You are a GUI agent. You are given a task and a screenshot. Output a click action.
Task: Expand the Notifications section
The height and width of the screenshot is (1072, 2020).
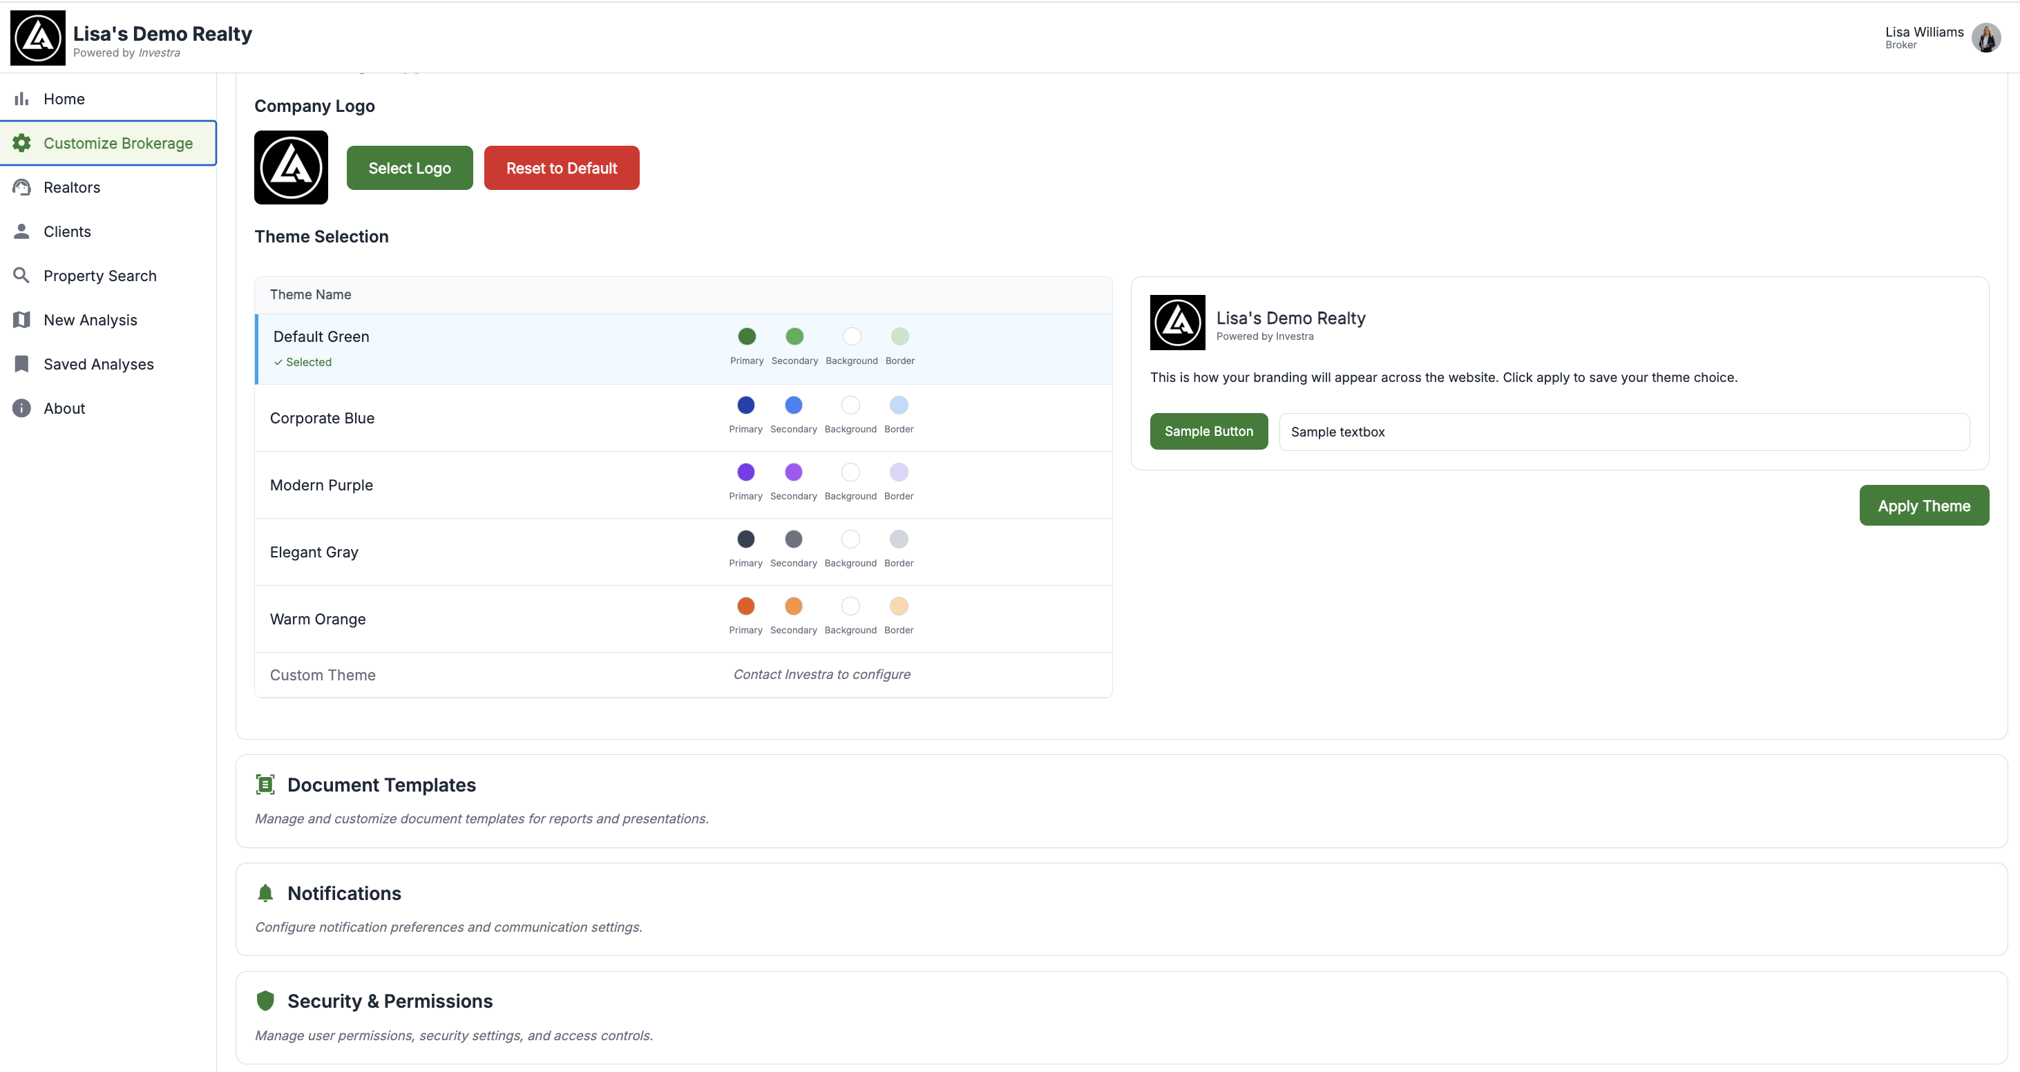point(343,893)
